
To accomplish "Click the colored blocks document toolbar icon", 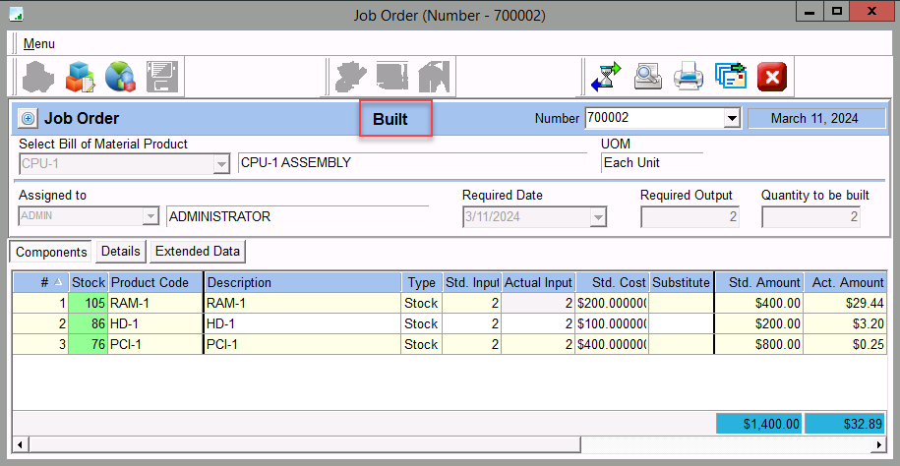I will tap(81, 76).
